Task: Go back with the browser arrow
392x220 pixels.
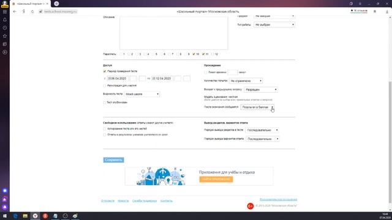Action: (15, 12)
